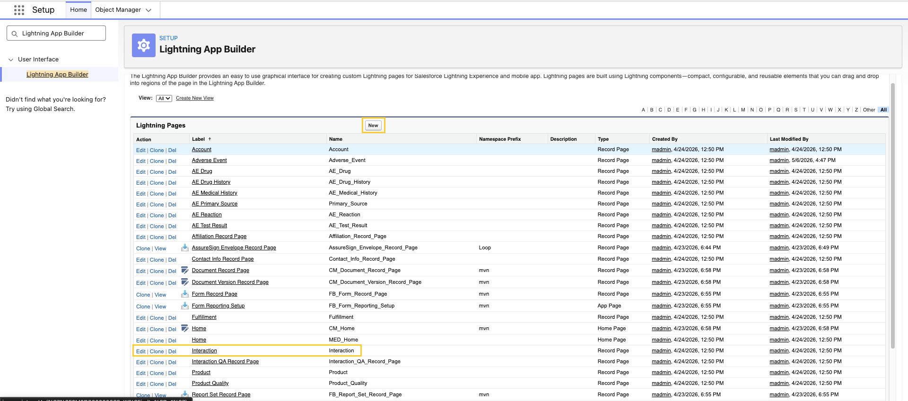This screenshot has width=908, height=401.
Task: Click the package icon beside Form Record Page
Action: 185,294
